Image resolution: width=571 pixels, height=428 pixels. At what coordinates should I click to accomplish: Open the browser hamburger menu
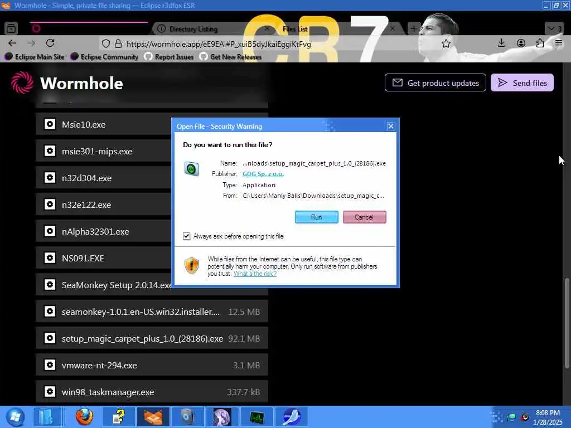[559, 43]
